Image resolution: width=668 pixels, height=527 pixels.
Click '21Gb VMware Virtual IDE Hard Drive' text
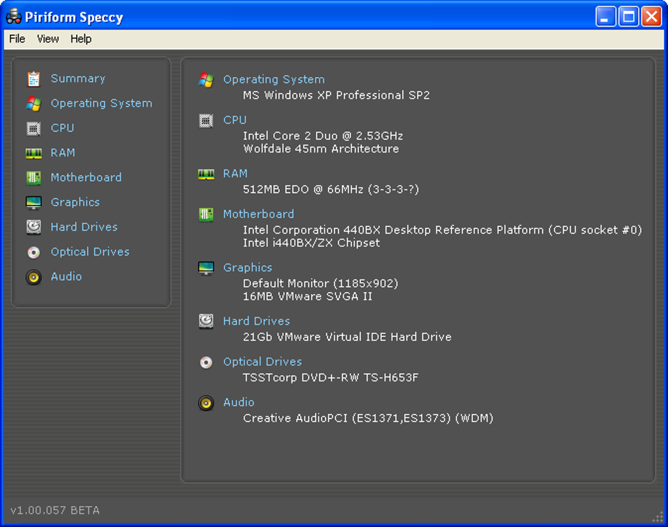tap(347, 337)
